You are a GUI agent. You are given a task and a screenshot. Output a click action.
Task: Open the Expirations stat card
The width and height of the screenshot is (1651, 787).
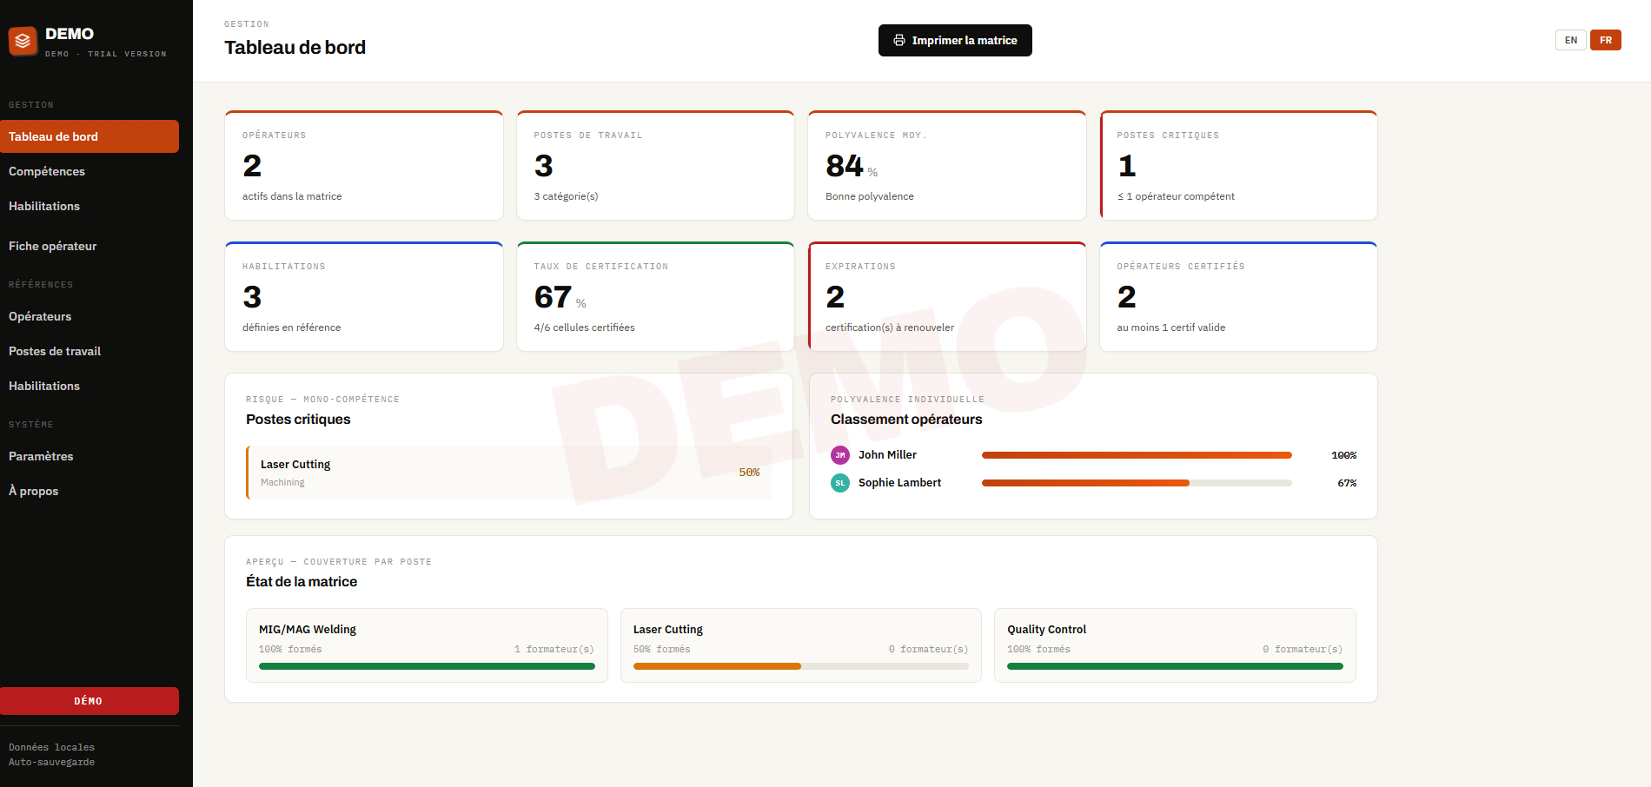click(947, 296)
